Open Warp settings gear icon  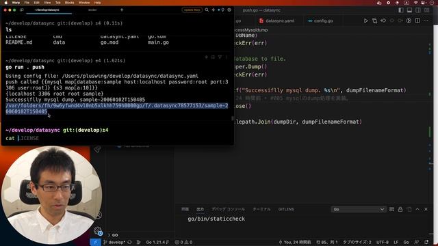click(x=229, y=10)
